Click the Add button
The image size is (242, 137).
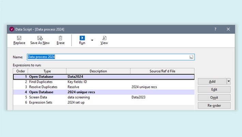pyautogui.click(x=212, y=82)
